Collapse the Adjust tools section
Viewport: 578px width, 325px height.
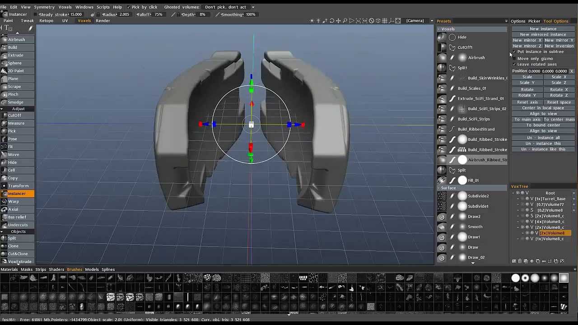pyautogui.click(x=2, y=109)
